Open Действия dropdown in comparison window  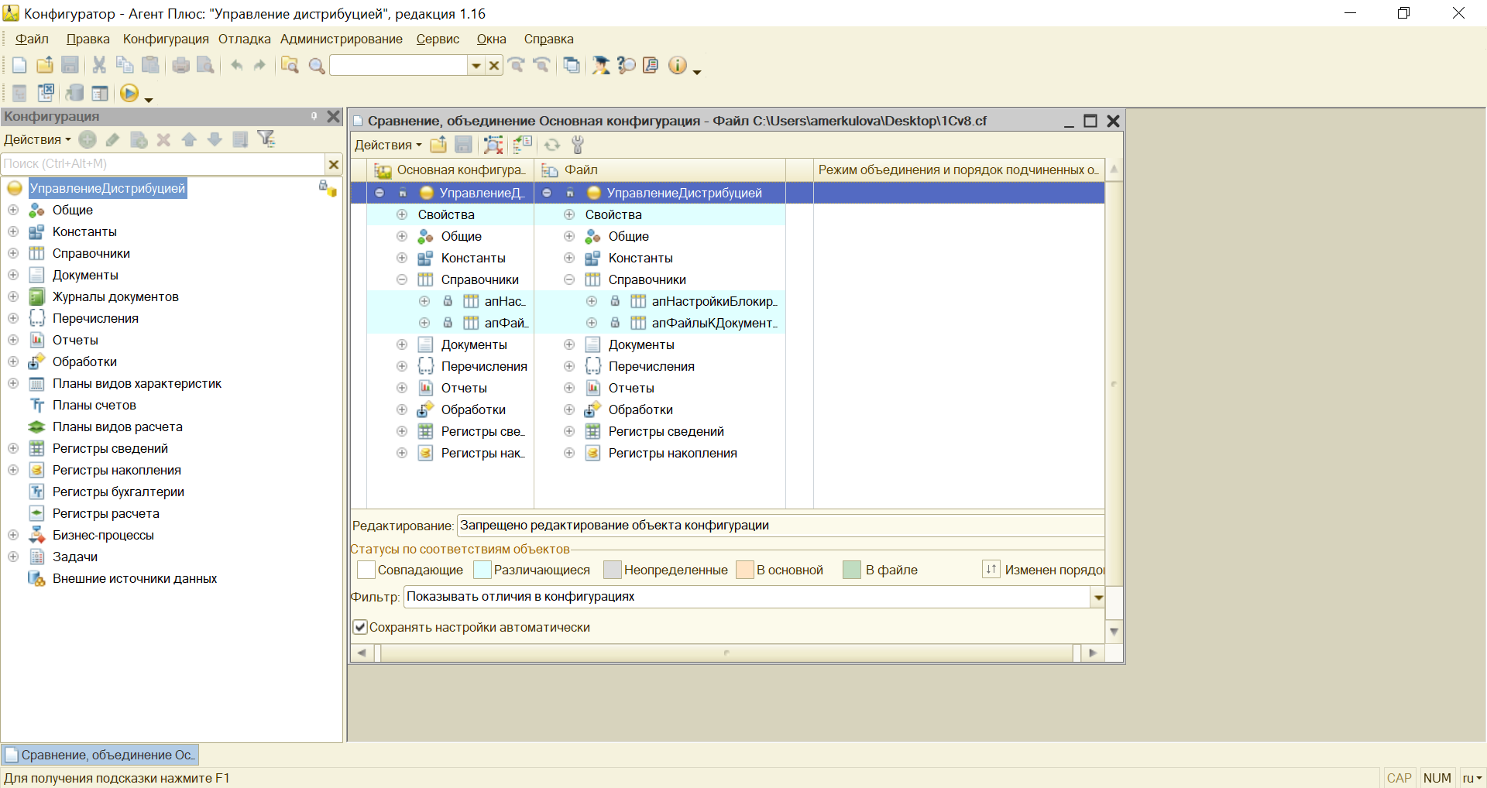click(388, 145)
